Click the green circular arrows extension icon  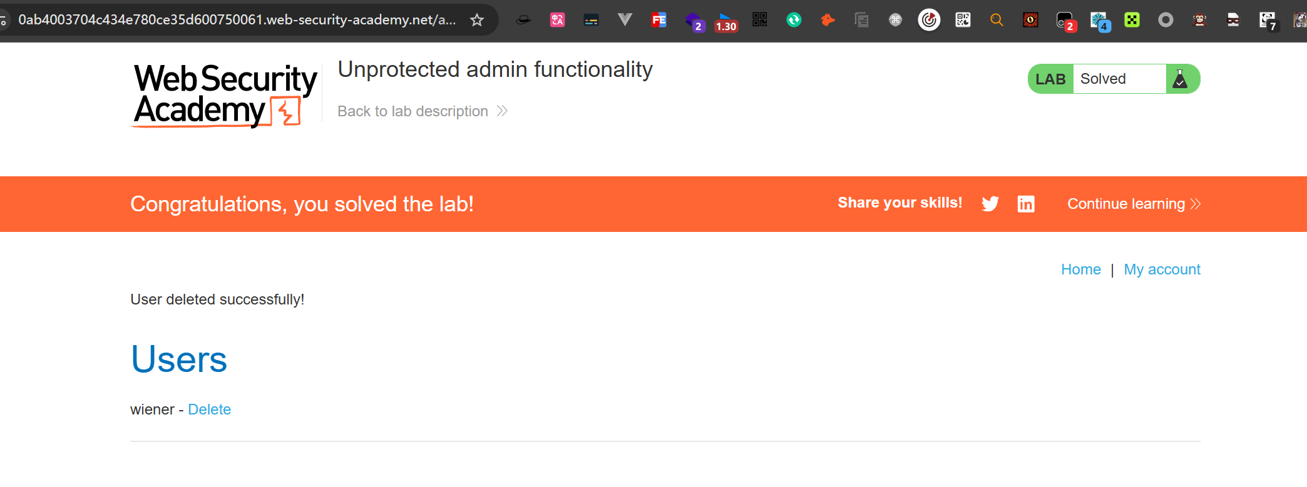(x=794, y=20)
